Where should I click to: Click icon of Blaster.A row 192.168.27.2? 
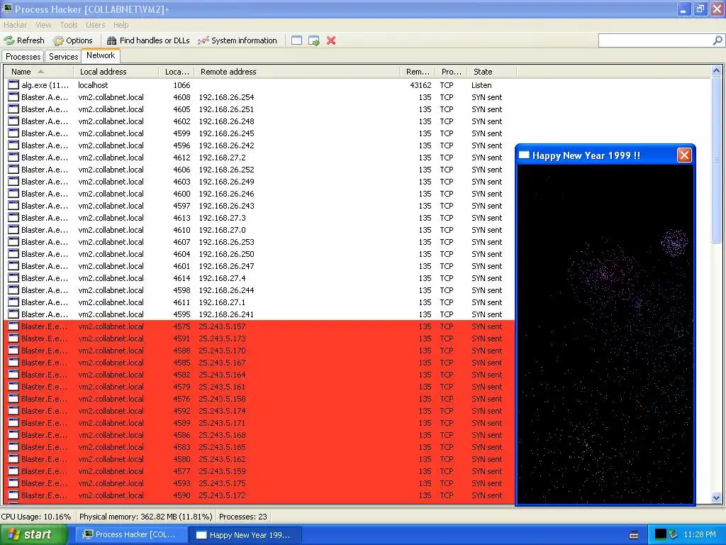(13, 158)
